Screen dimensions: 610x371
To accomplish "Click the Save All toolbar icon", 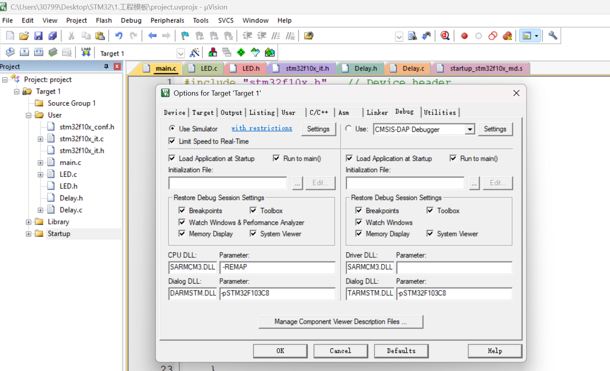I will pyautogui.click(x=53, y=36).
